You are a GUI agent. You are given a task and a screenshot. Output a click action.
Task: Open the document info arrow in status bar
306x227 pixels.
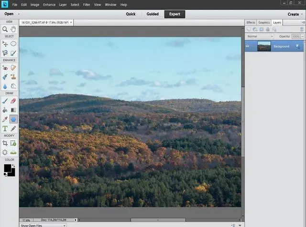pyautogui.click(x=76, y=220)
